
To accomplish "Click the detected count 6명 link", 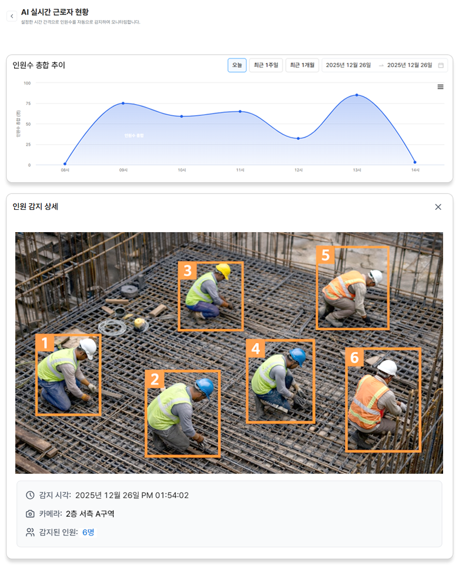I will [x=88, y=533].
